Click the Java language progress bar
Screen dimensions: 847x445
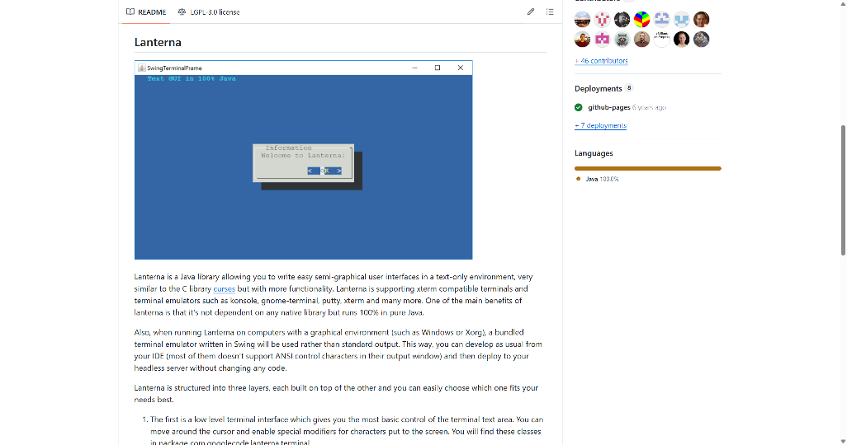(x=647, y=168)
